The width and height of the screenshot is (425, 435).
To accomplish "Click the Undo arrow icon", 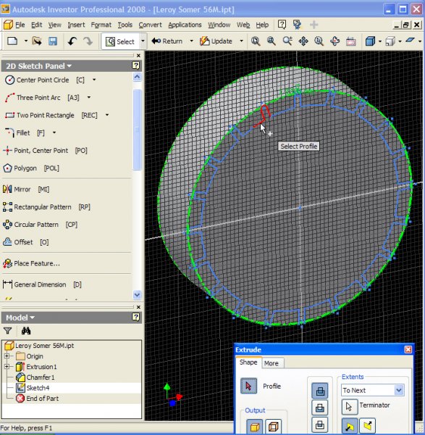I will [x=72, y=41].
